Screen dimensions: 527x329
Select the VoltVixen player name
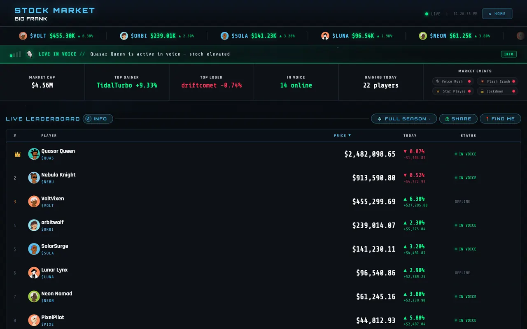pos(53,199)
